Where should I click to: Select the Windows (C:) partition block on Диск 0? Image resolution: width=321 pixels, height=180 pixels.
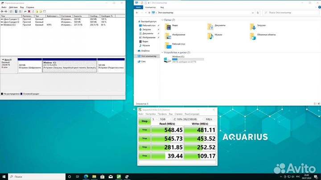coord(70,65)
